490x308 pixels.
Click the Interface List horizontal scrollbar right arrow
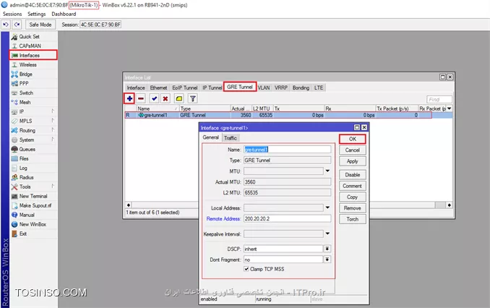(449, 205)
